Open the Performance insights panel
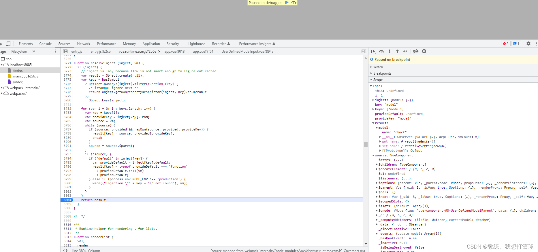 pyautogui.click(x=257, y=44)
